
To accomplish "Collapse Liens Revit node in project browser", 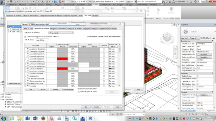I will coord(1,99).
